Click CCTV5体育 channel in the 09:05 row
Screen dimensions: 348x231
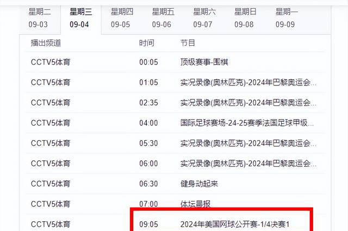[x=51, y=224]
